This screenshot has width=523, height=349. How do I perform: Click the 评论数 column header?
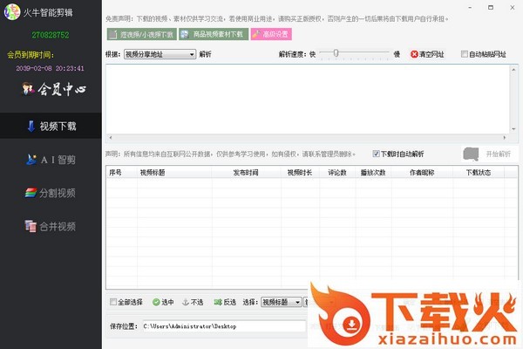(x=337, y=173)
